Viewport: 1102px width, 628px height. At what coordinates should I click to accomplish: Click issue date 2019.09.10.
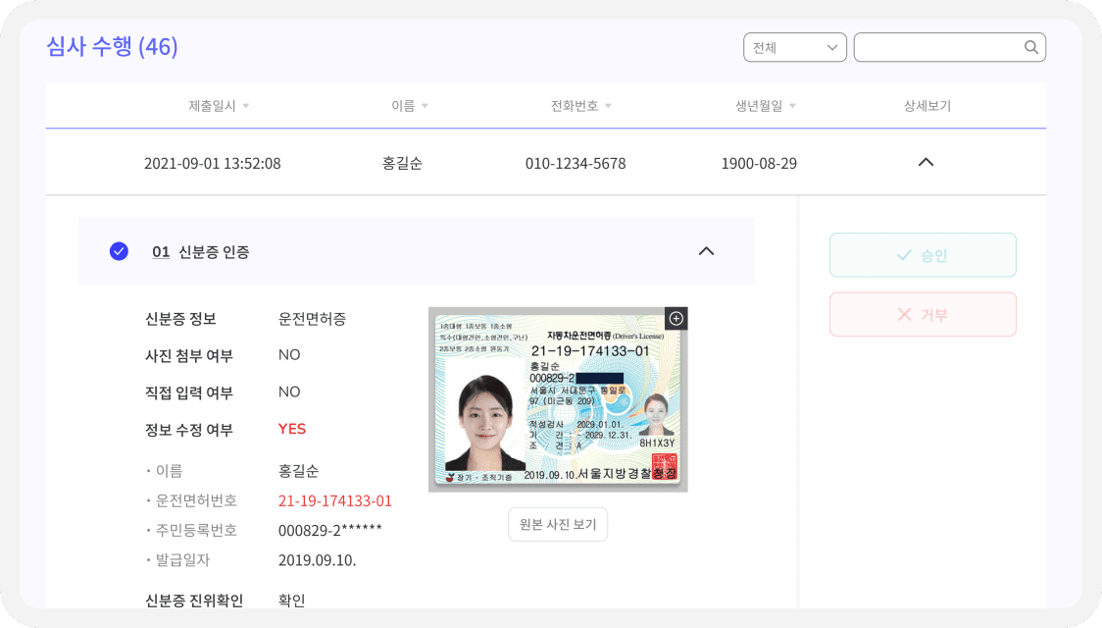317,560
